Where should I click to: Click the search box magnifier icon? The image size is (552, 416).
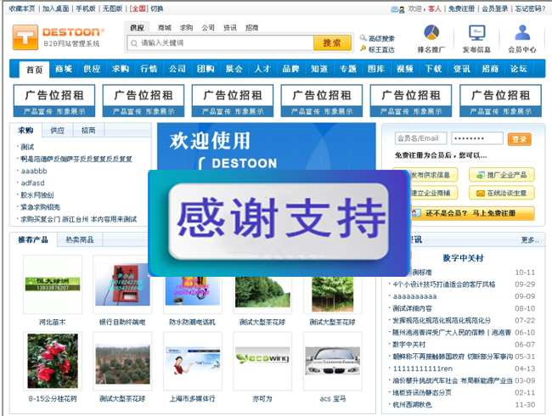(x=134, y=43)
